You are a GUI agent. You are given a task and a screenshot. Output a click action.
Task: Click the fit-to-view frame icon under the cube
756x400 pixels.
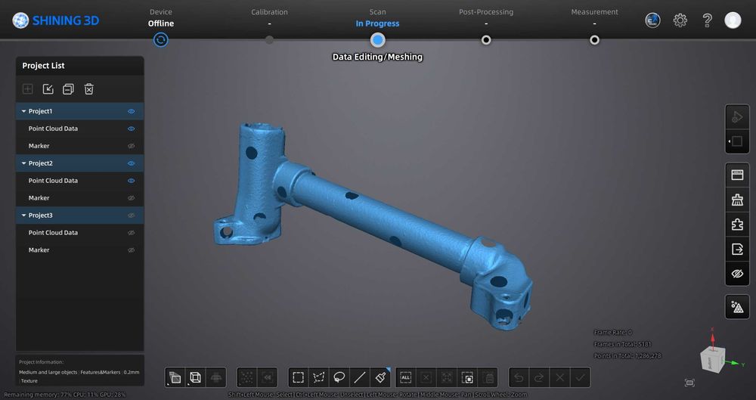(x=689, y=383)
